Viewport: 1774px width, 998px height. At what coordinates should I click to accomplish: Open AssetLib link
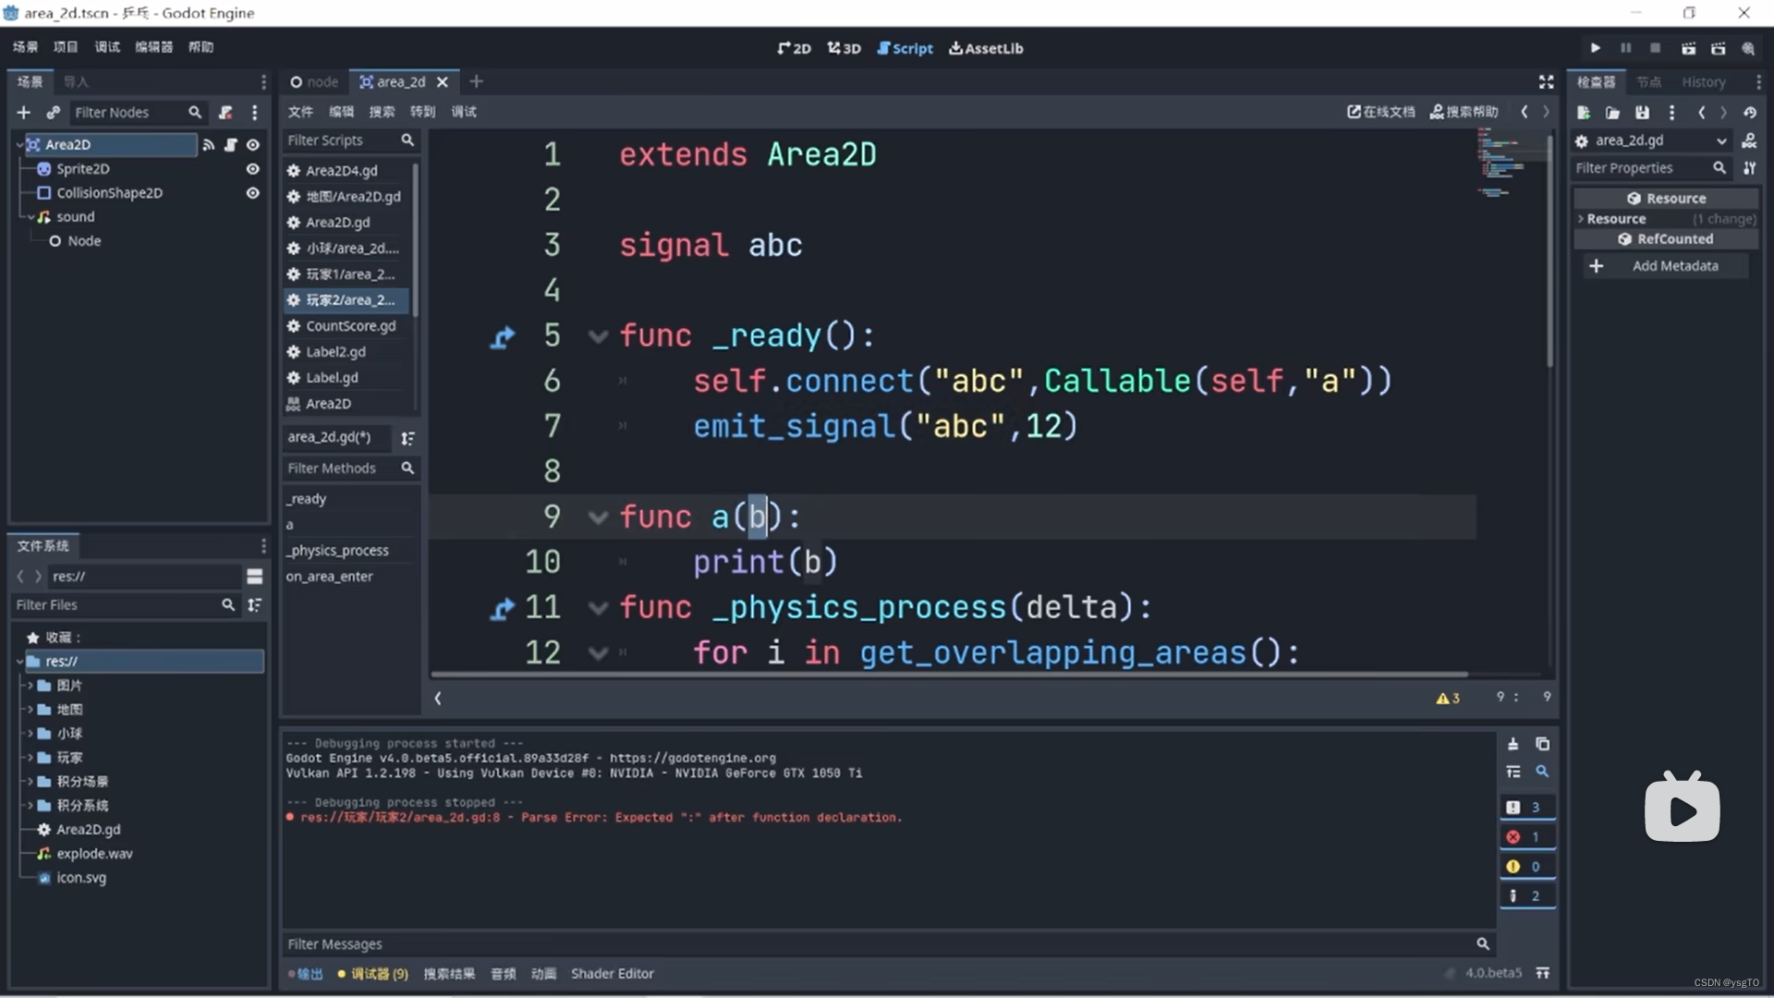(x=986, y=48)
